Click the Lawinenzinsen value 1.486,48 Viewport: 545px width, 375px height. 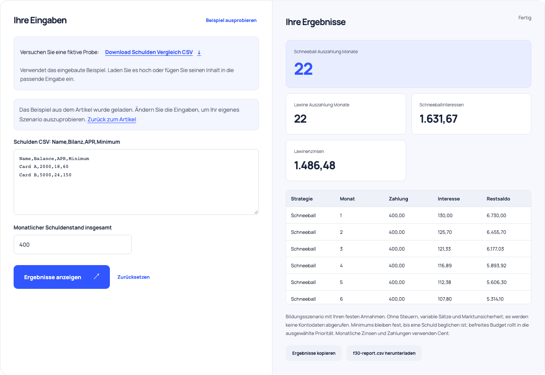pos(314,165)
